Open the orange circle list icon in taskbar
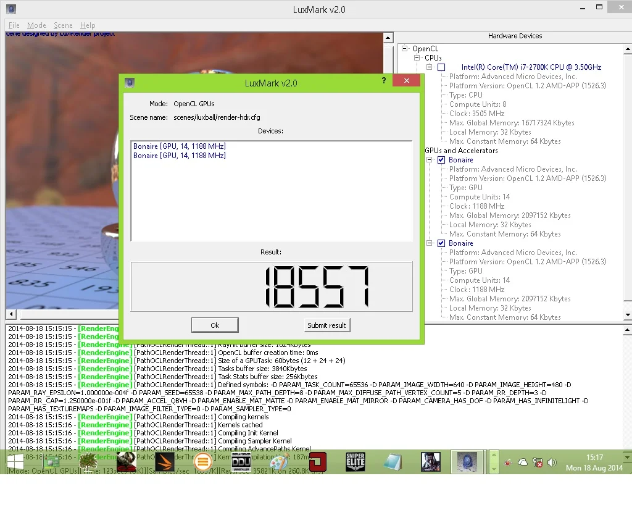 coord(203,462)
